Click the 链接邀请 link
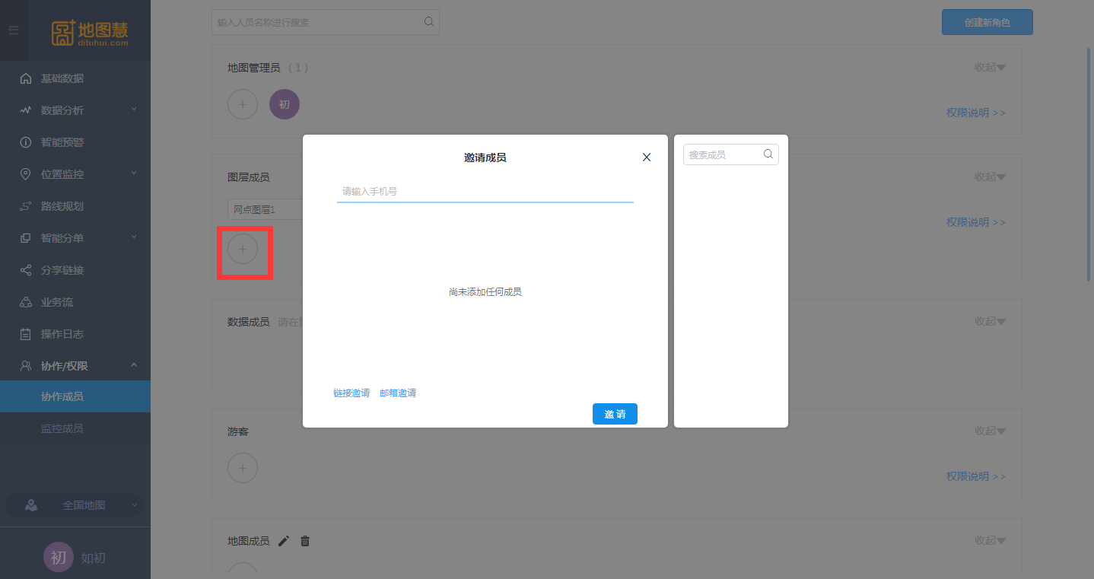 (351, 393)
